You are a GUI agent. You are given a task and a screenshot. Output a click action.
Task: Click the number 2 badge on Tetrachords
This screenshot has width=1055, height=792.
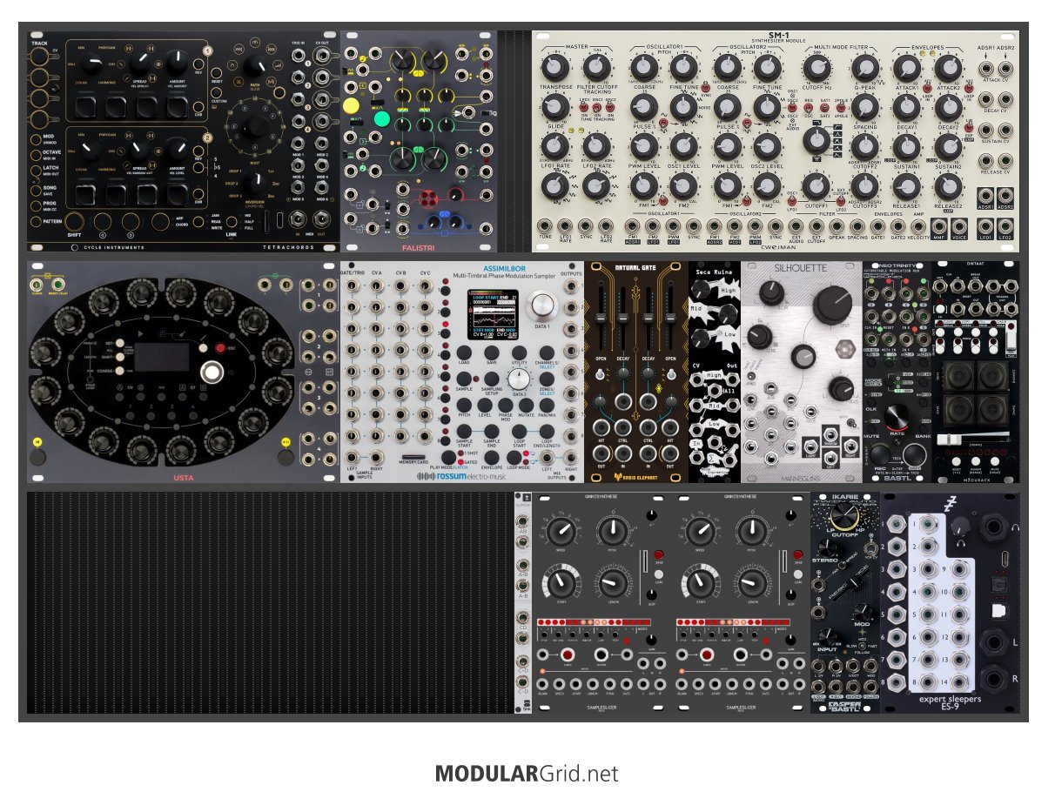coord(207,138)
